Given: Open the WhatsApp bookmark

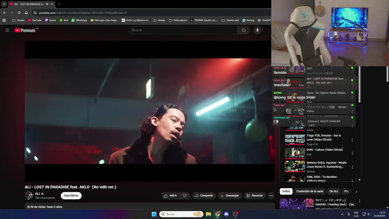Looking at the screenshot, I should point(79,20).
